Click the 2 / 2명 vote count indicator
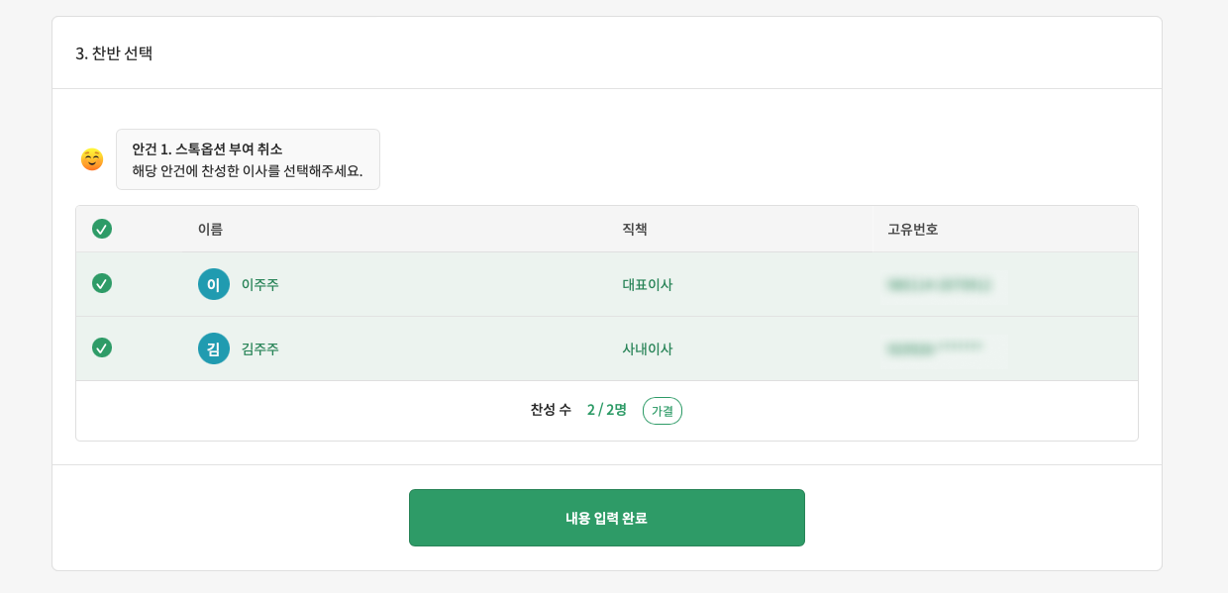The width and height of the screenshot is (1228, 593). (x=604, y=411)
